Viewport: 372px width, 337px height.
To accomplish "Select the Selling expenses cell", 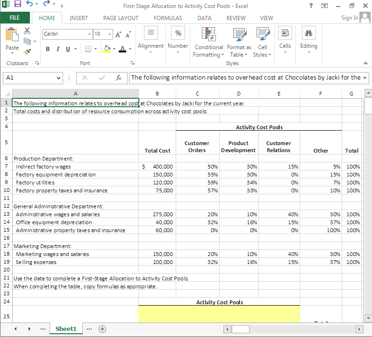I will [75, 262].
